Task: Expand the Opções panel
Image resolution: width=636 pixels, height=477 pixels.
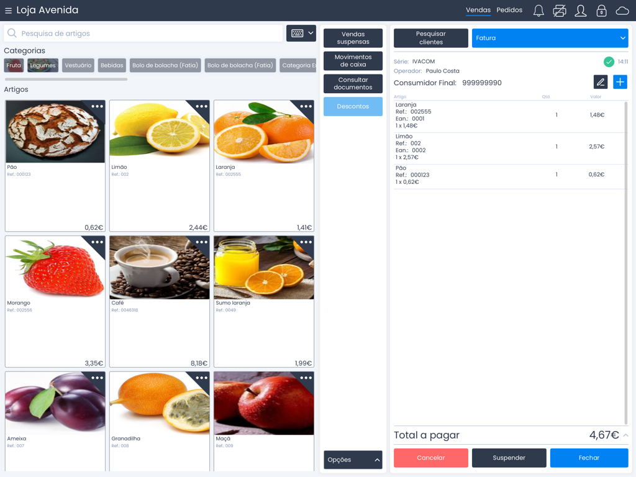Action: point(352,460)
